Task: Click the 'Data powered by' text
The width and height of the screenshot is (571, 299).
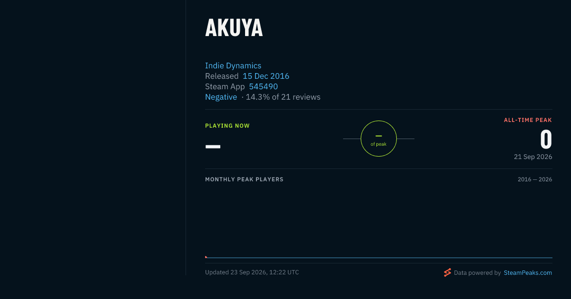Action: coord(477,273)
